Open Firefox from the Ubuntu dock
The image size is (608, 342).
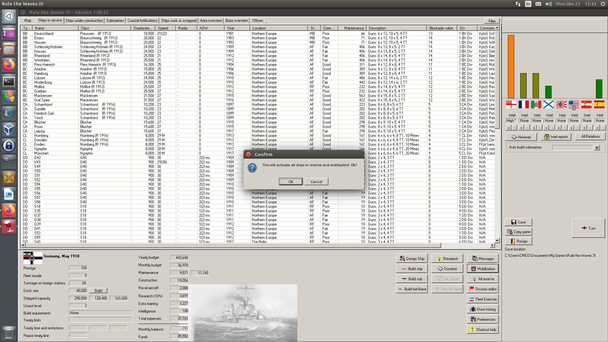9,65
